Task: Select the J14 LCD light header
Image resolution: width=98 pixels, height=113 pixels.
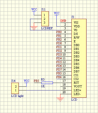Action: click(15, 88)
